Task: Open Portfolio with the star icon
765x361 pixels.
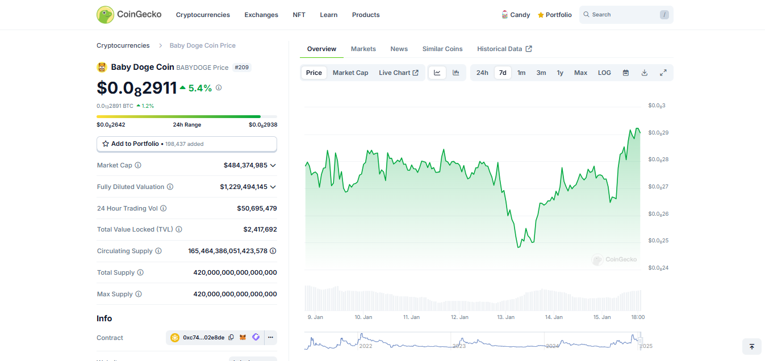Action: coord(554,15)
